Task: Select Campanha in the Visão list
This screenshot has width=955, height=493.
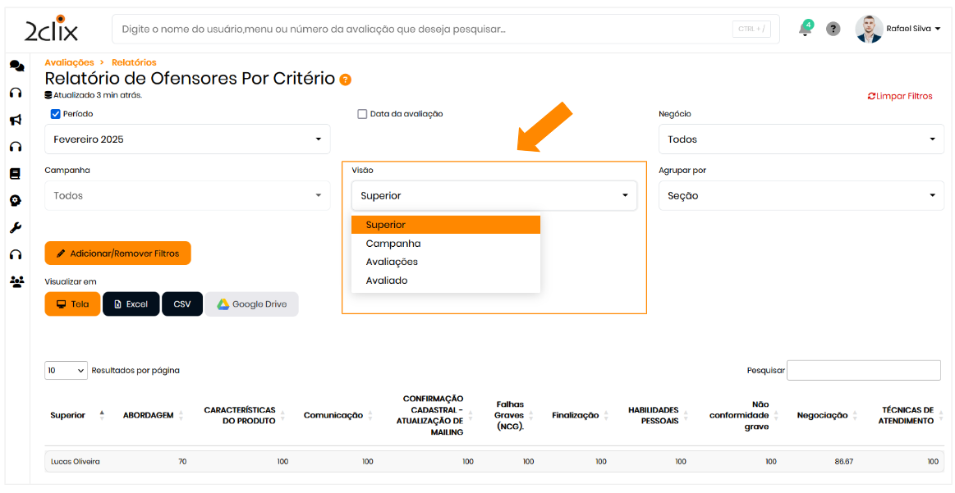Action: click(393, 244)
